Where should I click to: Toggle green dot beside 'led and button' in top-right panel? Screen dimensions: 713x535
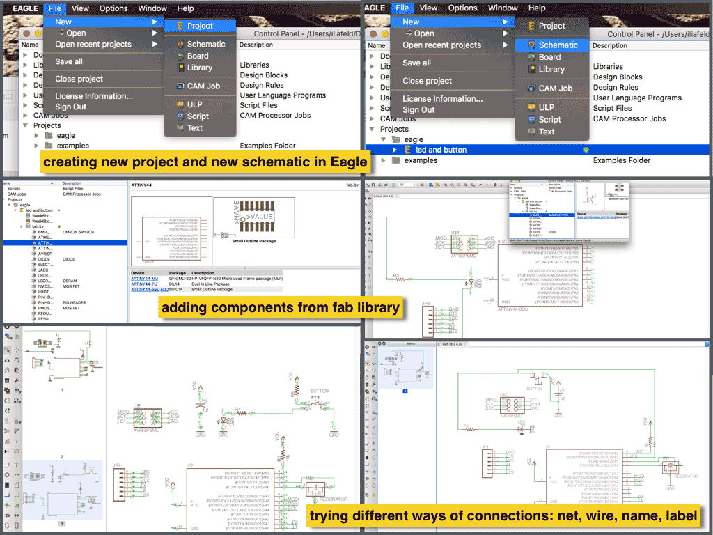click(x=586, y=150)
